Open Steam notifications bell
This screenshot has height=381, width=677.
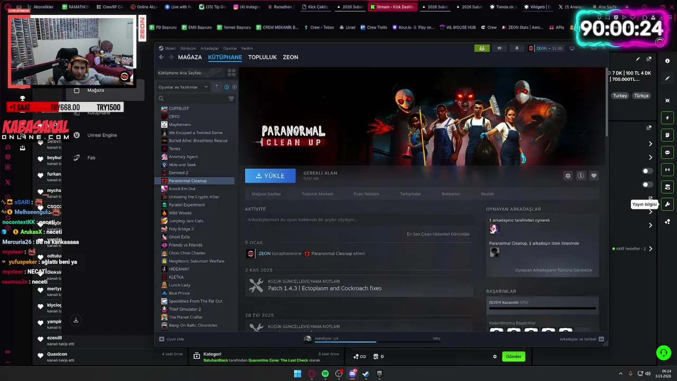tap(517, 48)
